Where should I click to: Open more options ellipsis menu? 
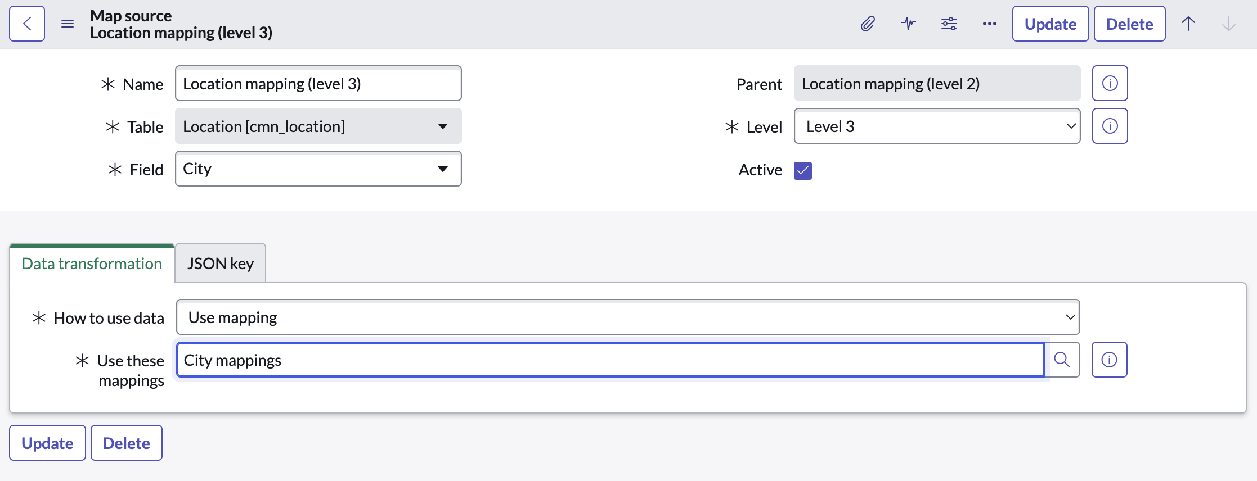click(x=989, y=24)
